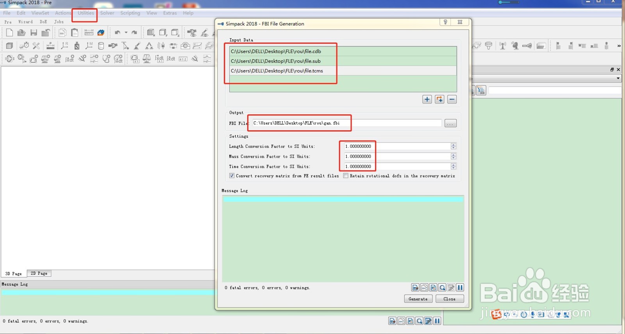Switch to the Jobs tab

coord(59,22)
